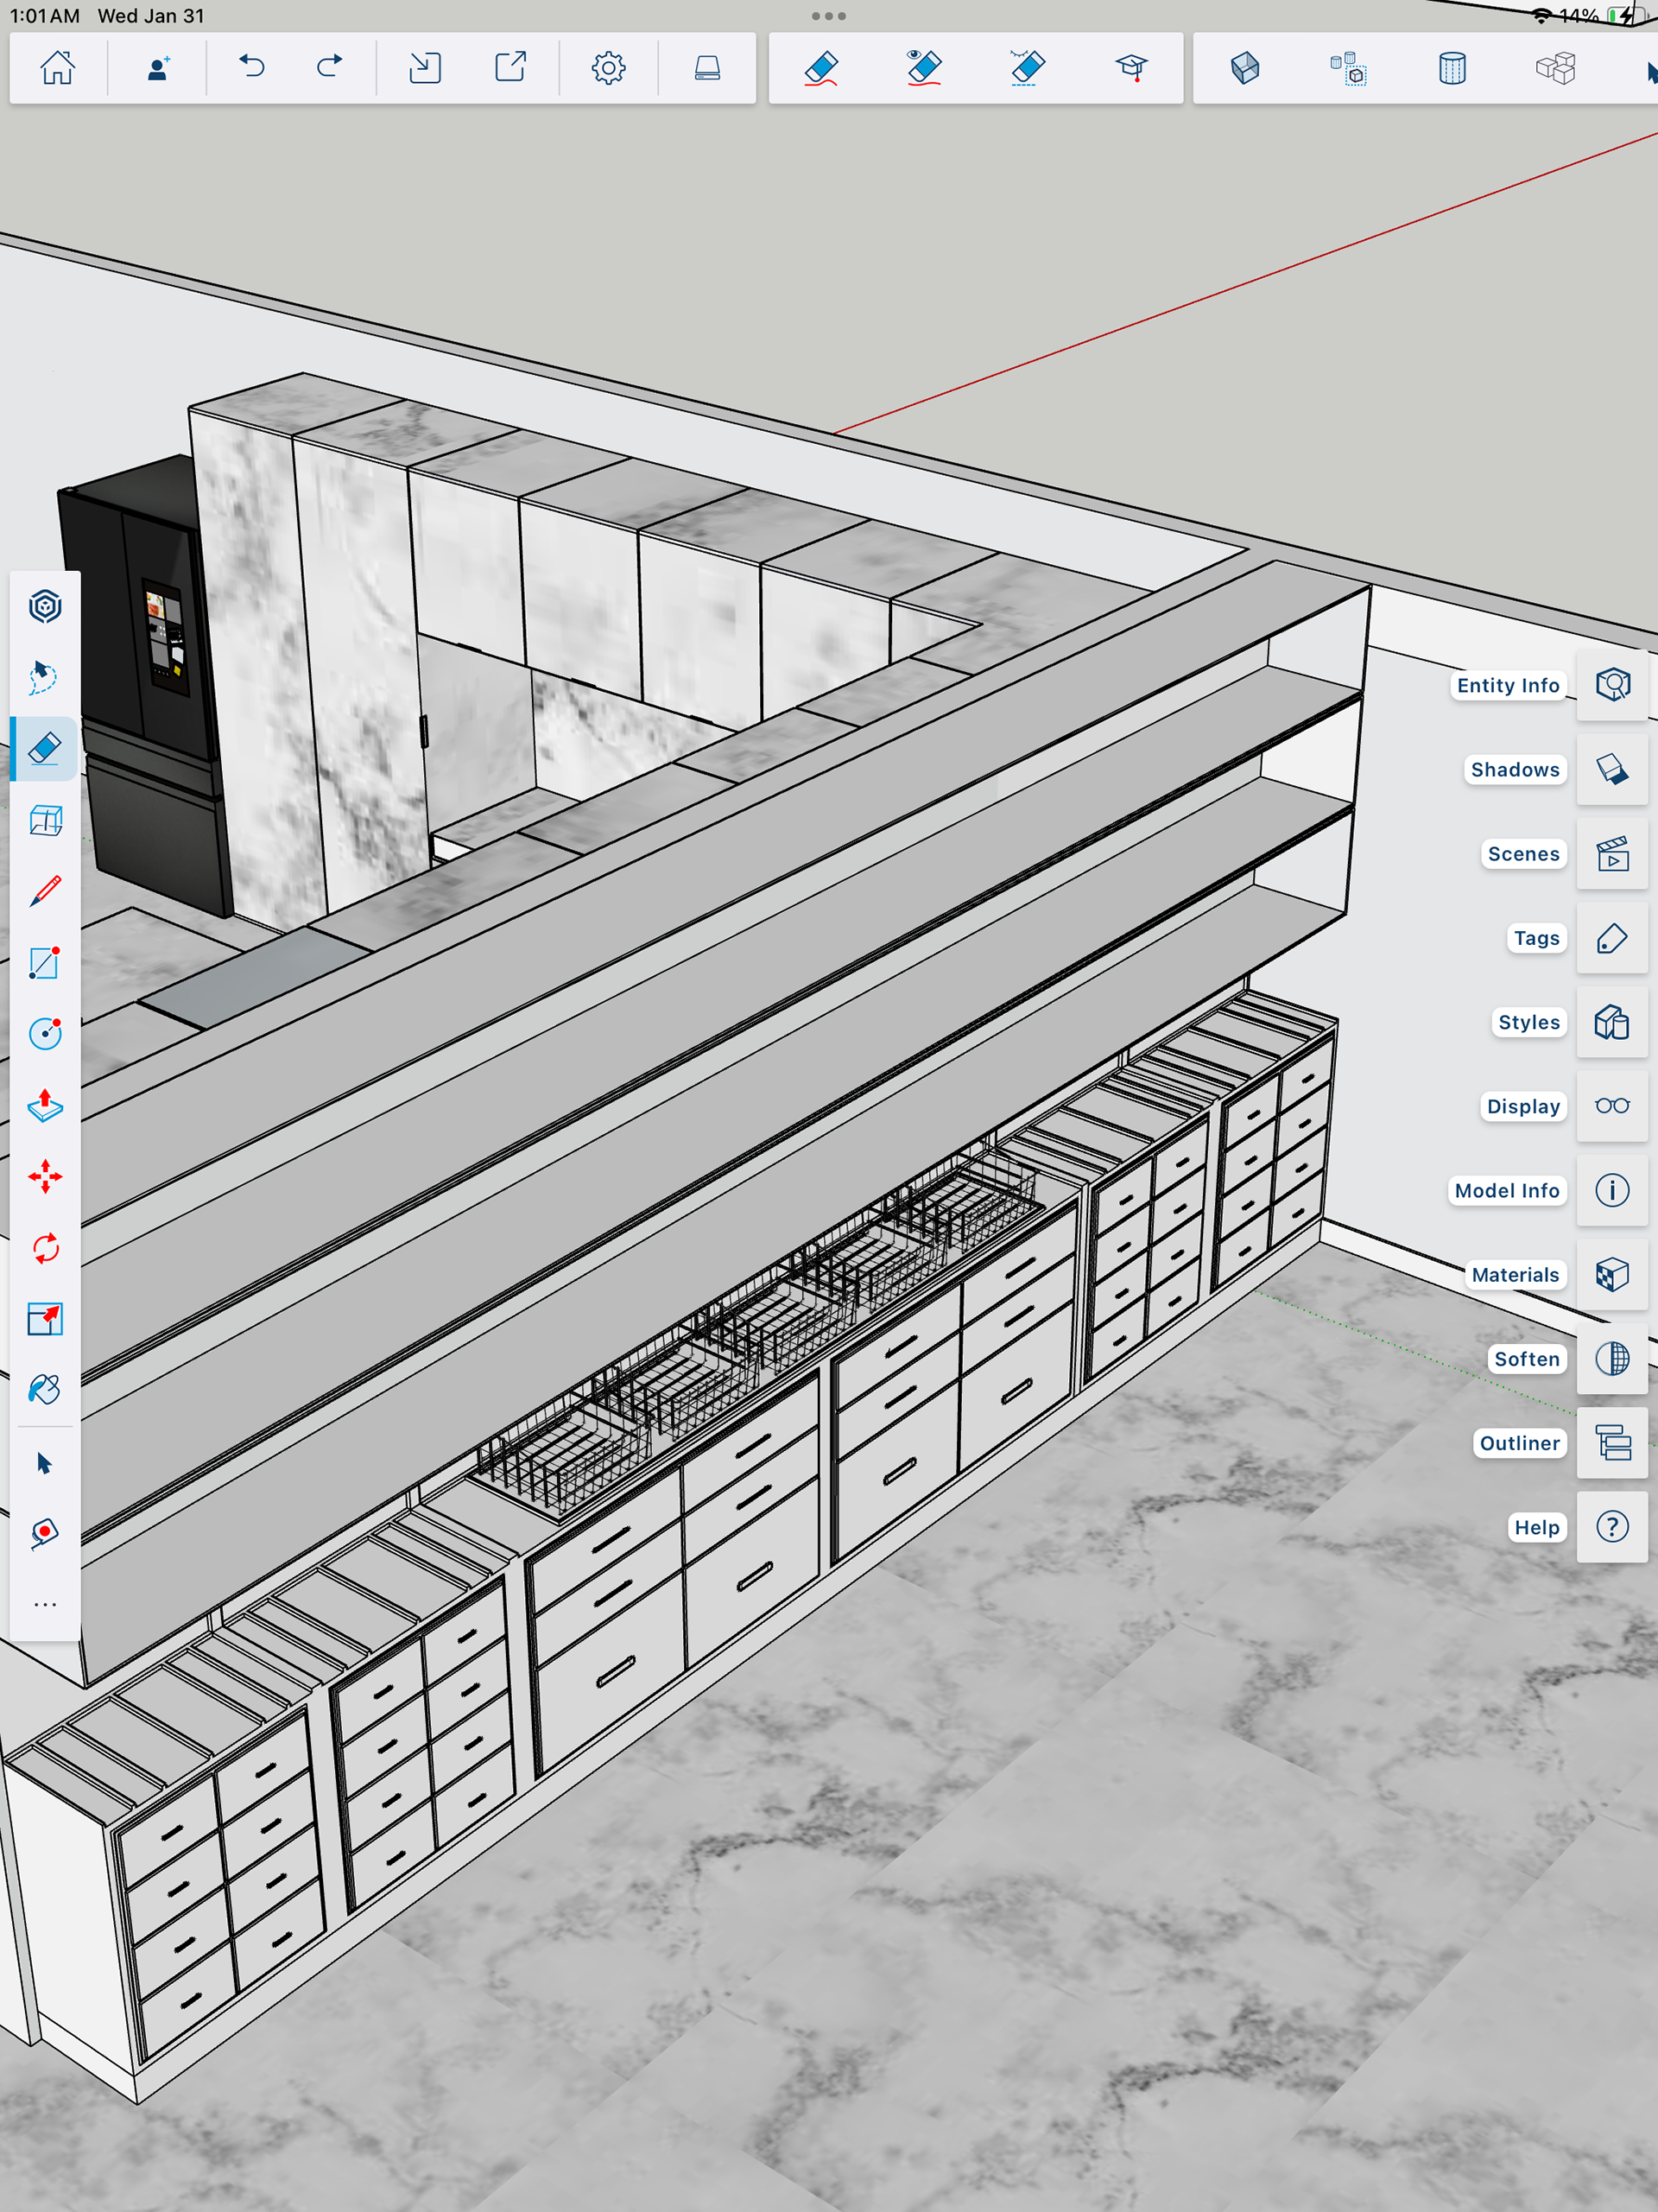Viewport: 1658px width, 2212px height.
Task: Open the Materials panel
Action: click(x=1612, y=1275)
